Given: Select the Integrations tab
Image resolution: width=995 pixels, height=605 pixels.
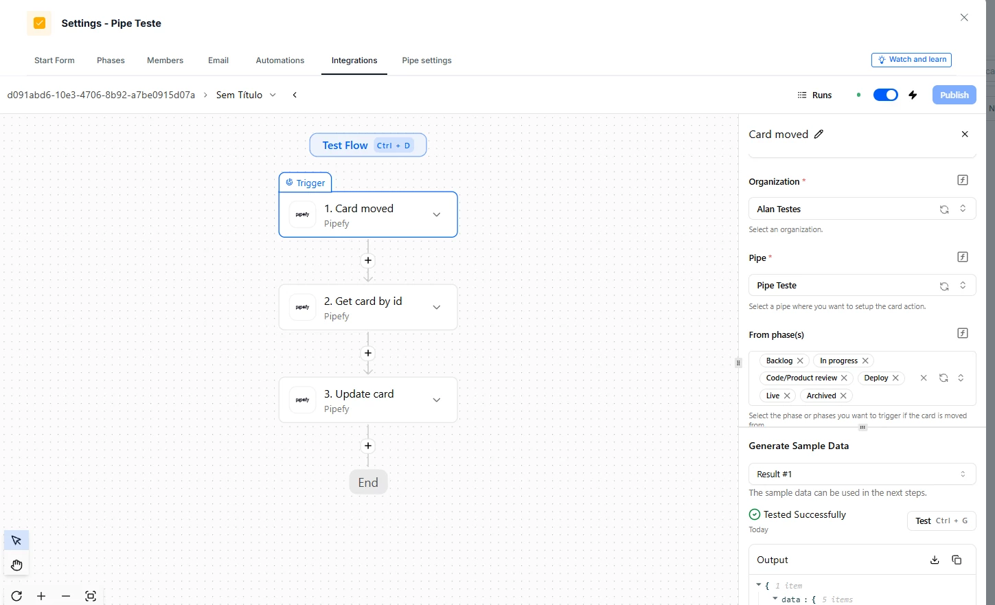Looking at the screenshot, I should tap(354, 60).
